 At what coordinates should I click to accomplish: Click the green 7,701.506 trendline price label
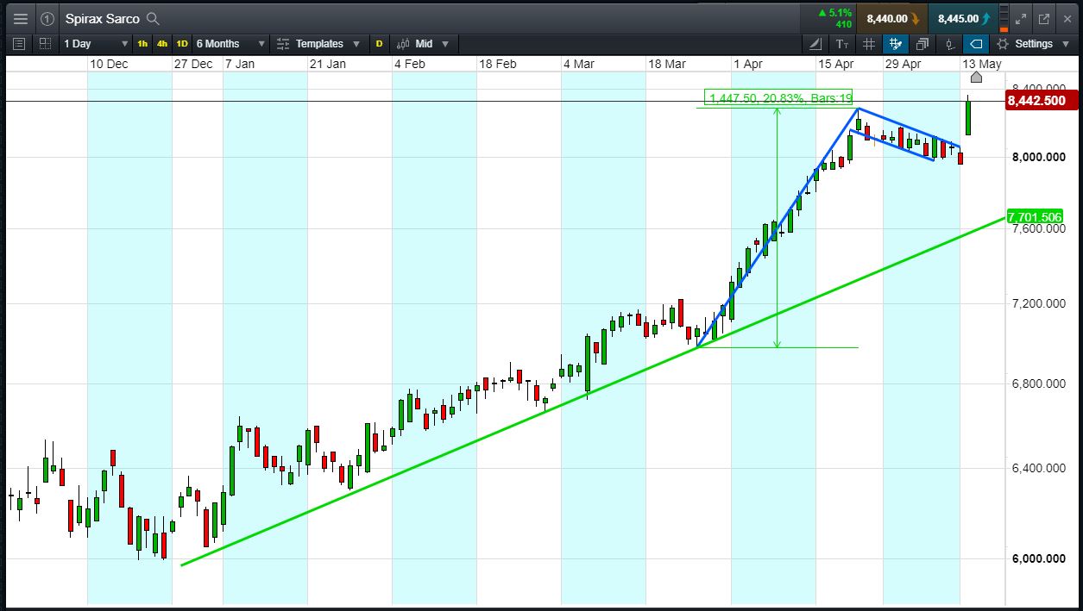(1034, 217)
